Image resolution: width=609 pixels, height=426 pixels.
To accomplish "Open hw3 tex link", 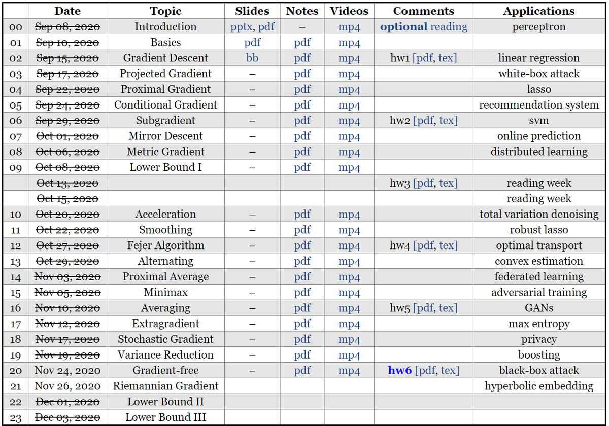I will pos(447,184).
